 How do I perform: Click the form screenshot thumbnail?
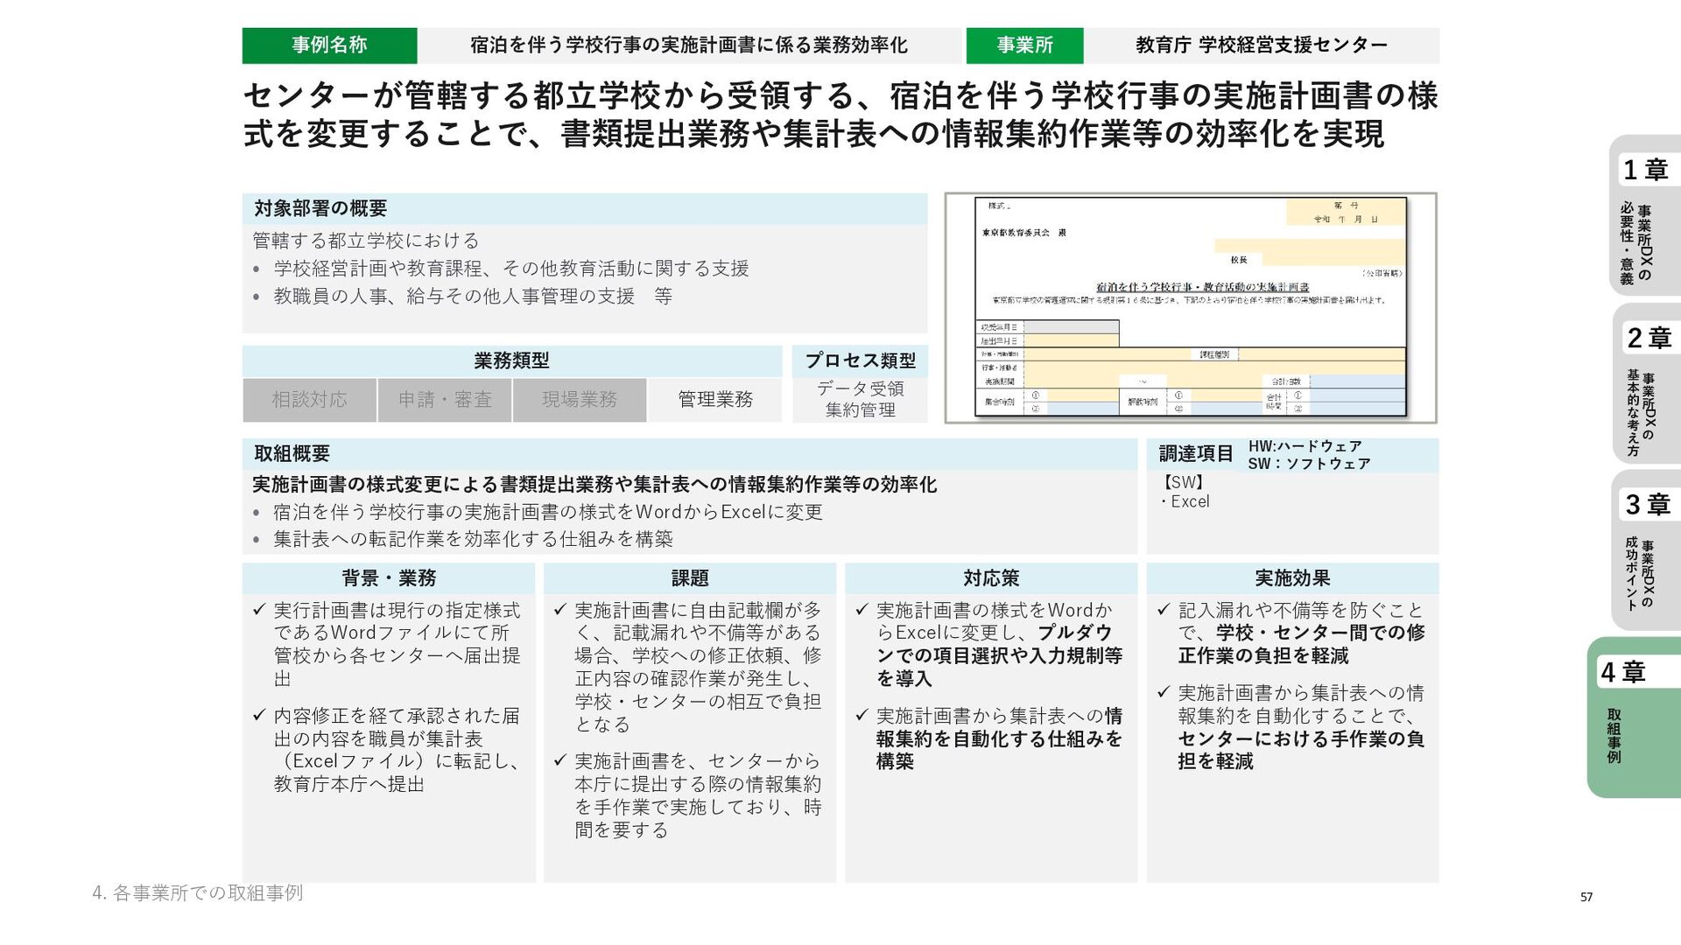click(1190, 308)
